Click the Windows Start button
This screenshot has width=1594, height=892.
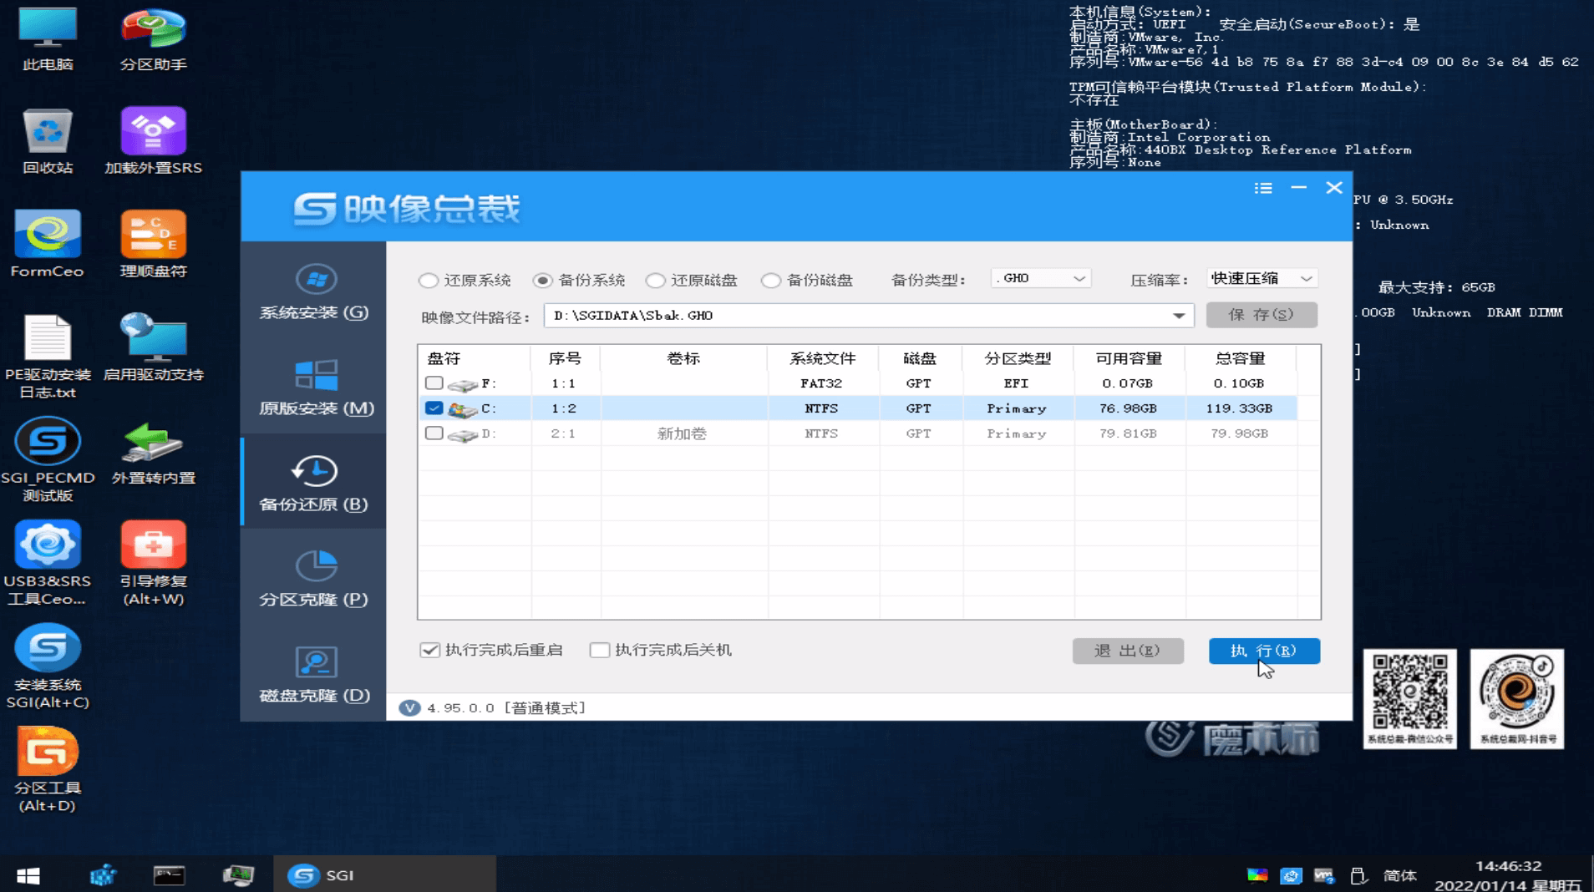tap(28, 874)
